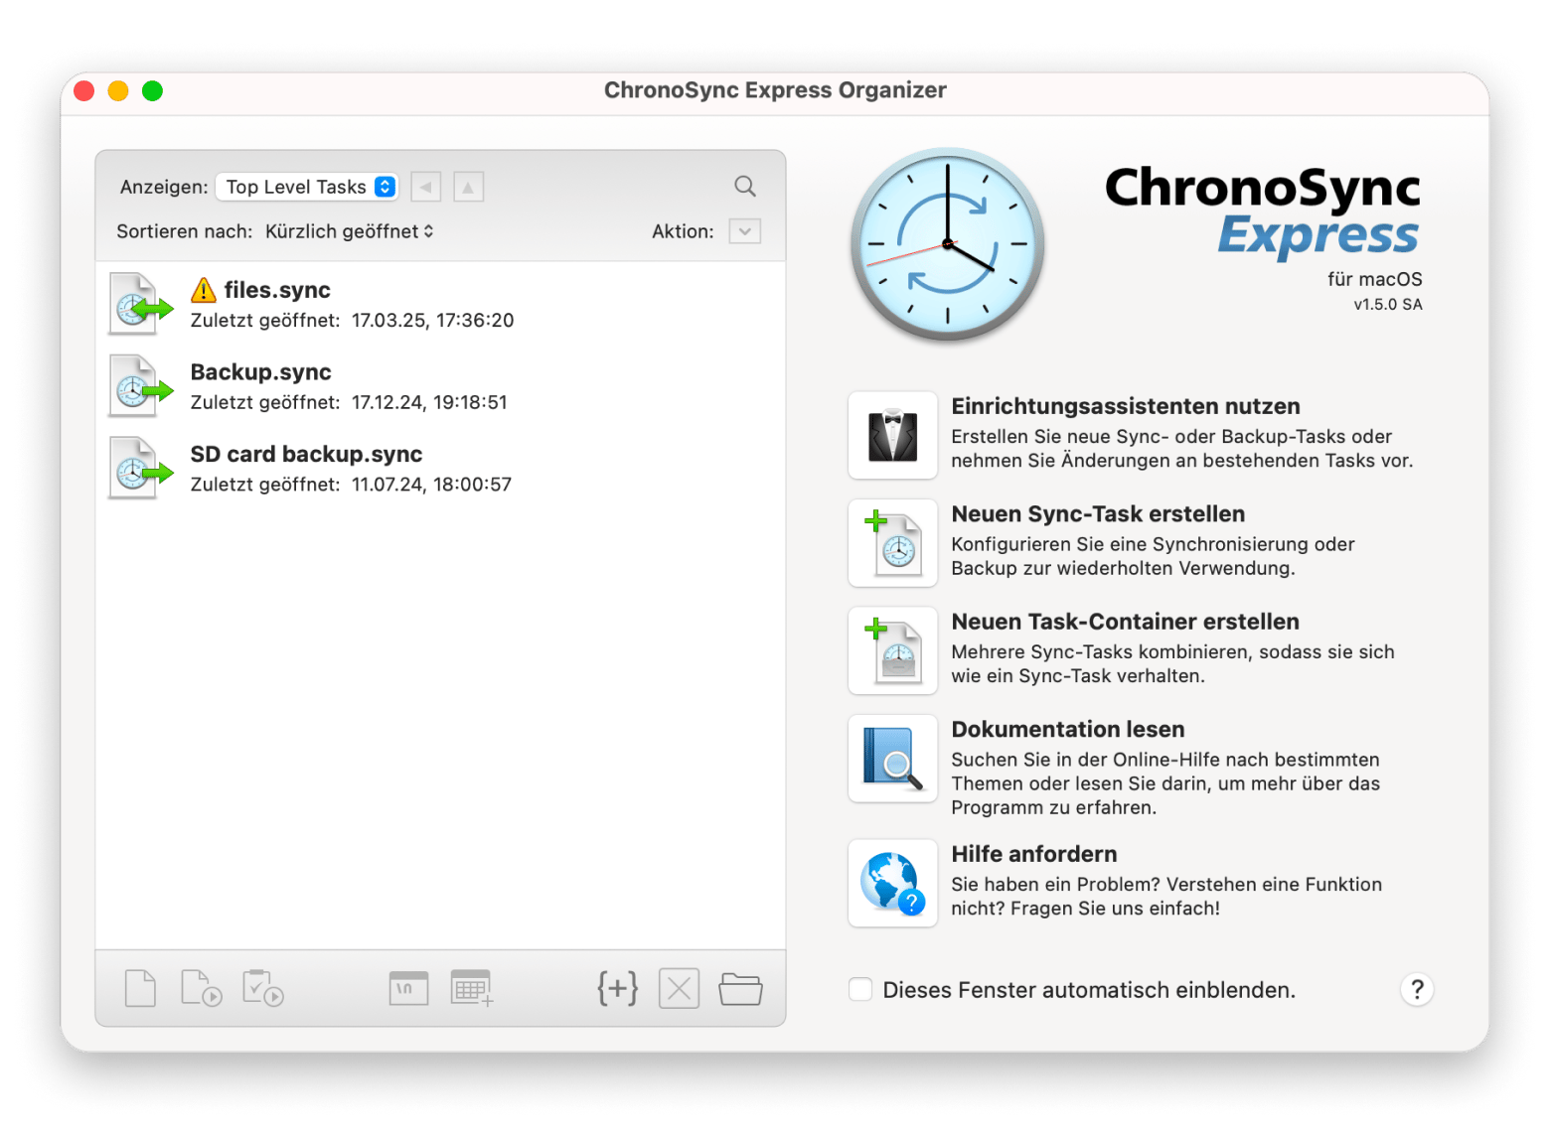
Task: Click the files.sync task document icon
Action: click(x=138, y=304)
